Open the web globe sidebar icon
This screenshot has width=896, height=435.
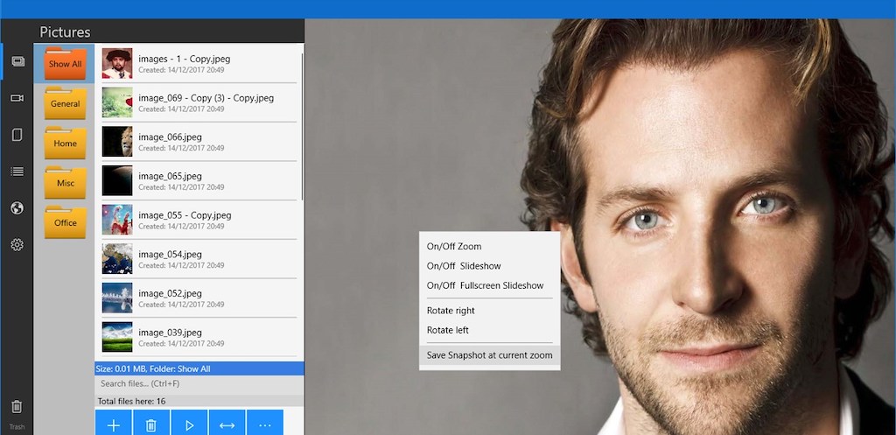pyautogui.click(x=17, y=208)
